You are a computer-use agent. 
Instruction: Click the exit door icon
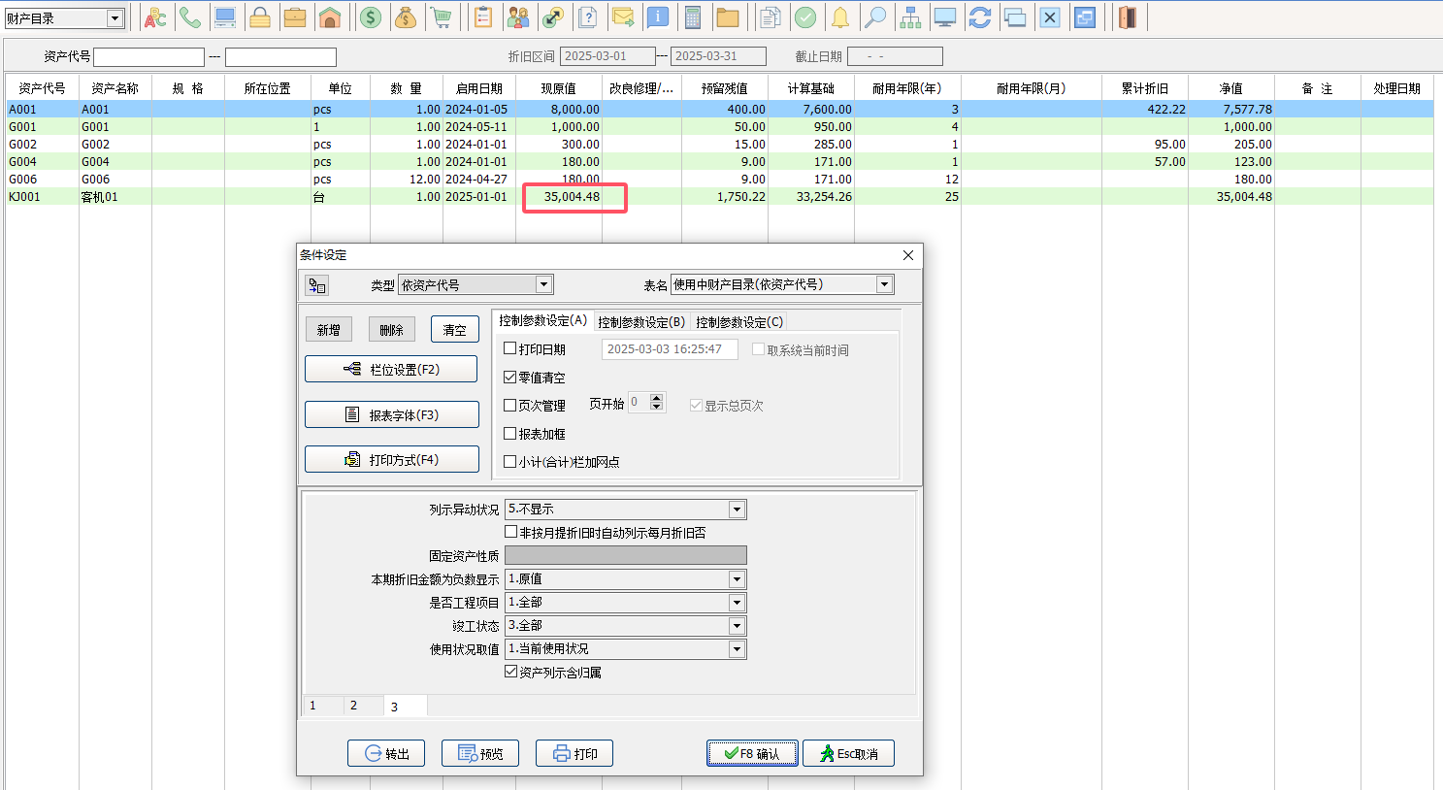pyautogui.click(x=1127, y=17)
